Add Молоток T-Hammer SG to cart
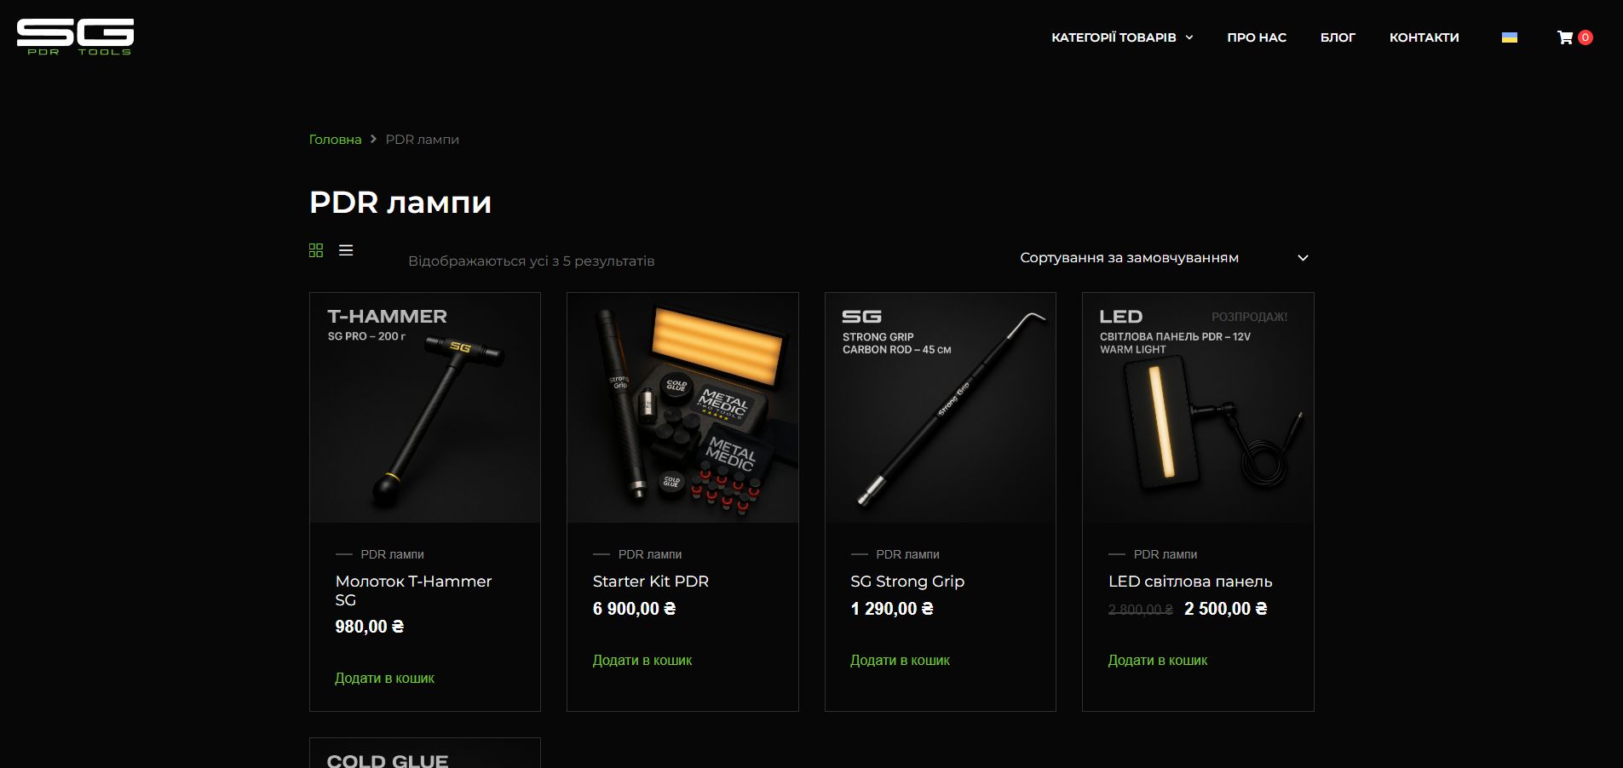 click(384, 679)
